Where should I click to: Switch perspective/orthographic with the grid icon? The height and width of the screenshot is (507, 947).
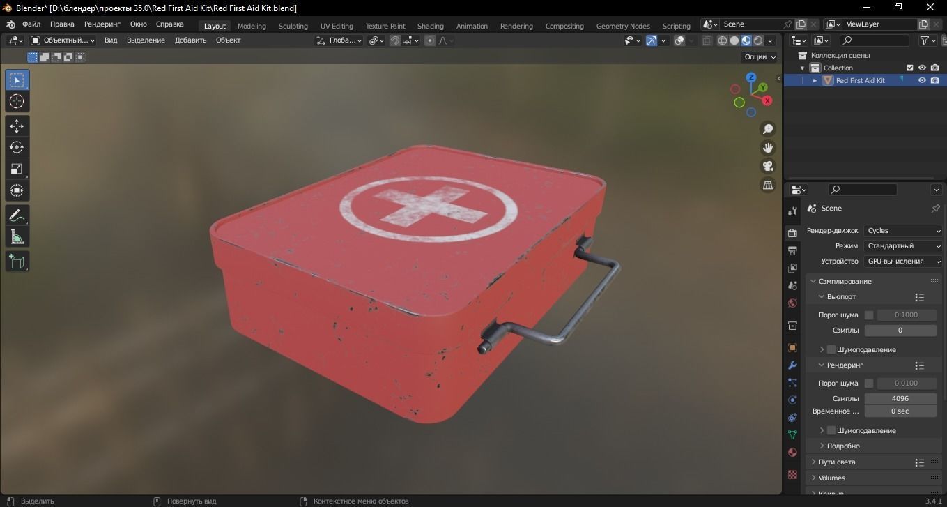tap(768, 185)
